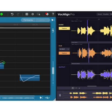Open the Vocal - Double preset selector

104,14
